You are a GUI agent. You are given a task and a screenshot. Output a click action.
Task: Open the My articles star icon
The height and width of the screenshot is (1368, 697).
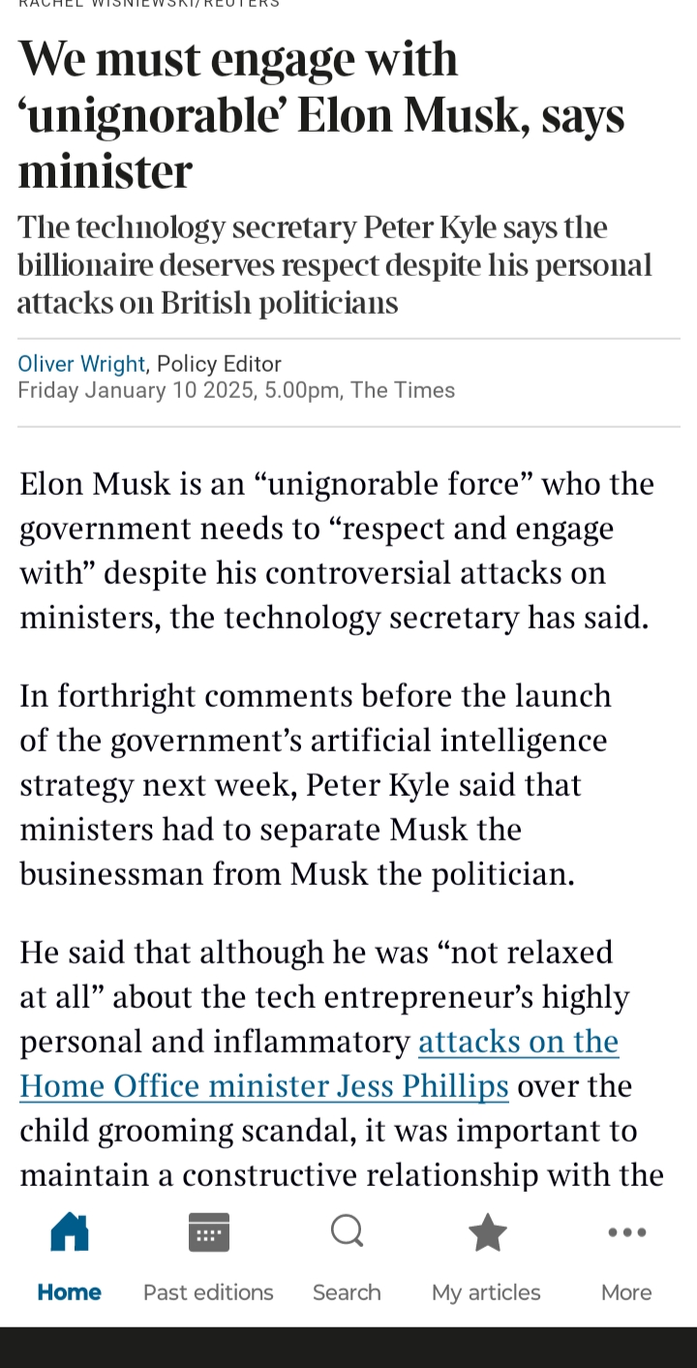point(487,1232)
